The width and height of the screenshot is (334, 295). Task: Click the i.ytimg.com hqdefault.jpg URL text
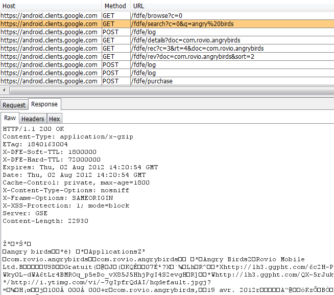click(x=108, y=283)
